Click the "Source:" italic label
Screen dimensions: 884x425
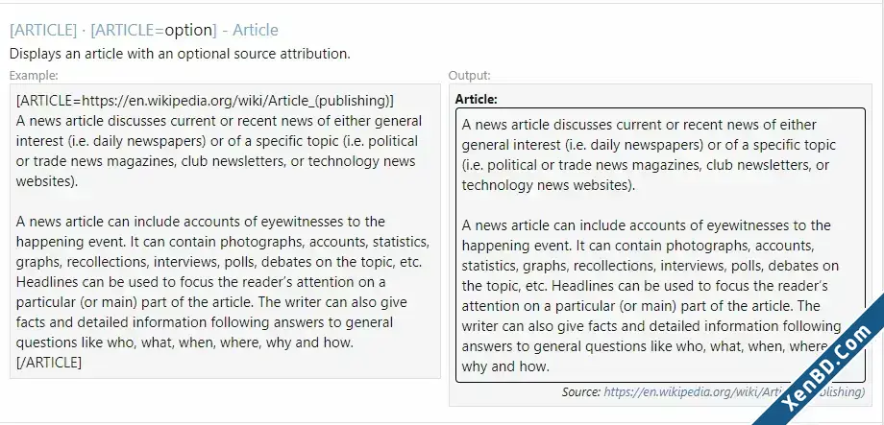[x=581, y=391]
